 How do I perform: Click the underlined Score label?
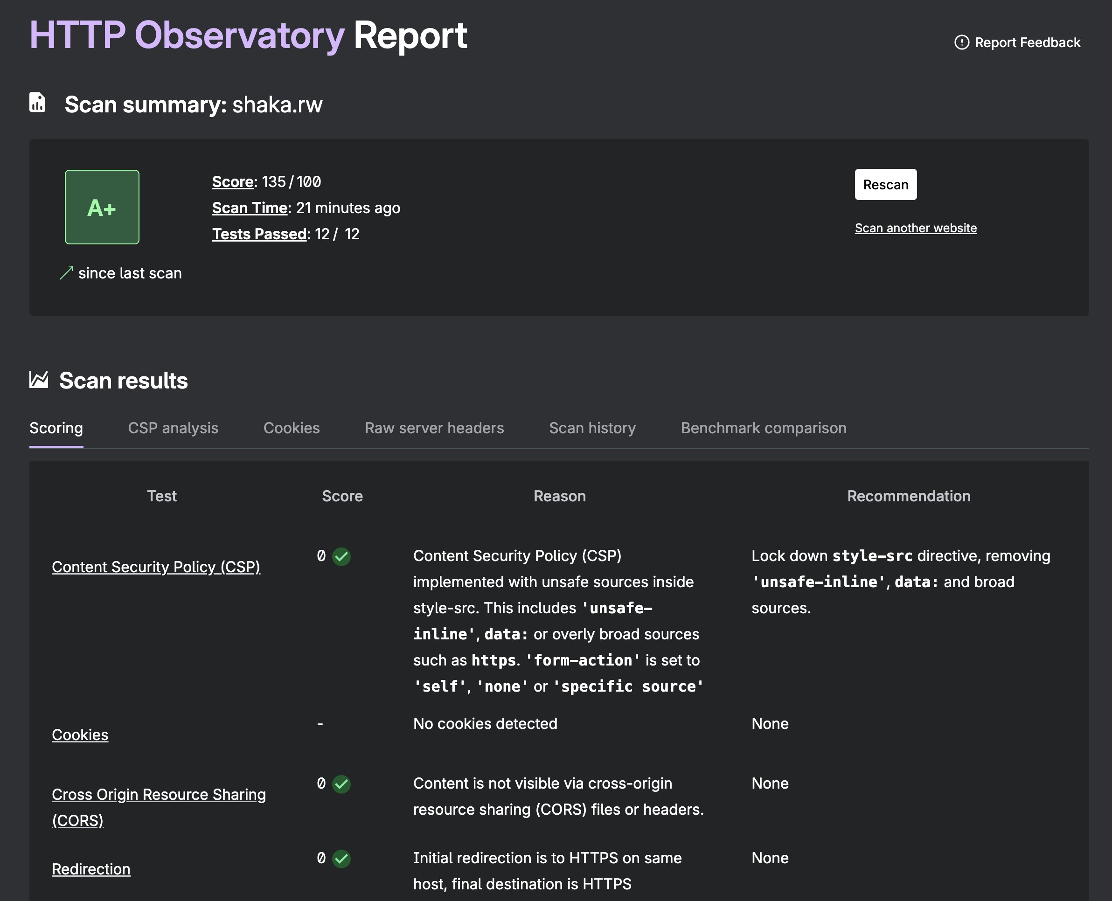pyautogui.click(x=233, y=182)
